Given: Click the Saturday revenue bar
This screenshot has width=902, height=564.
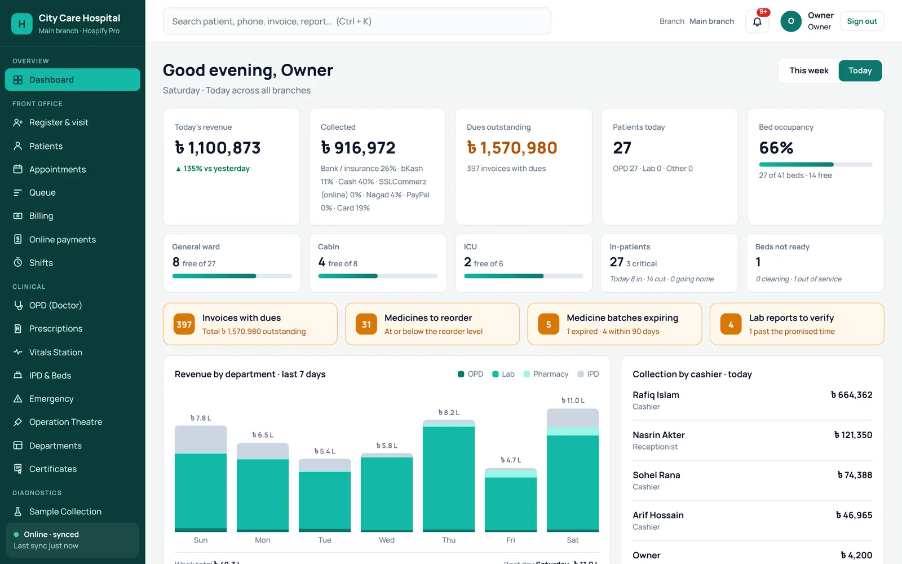Looking at the screenshot, I should click(x=573, y=470).
